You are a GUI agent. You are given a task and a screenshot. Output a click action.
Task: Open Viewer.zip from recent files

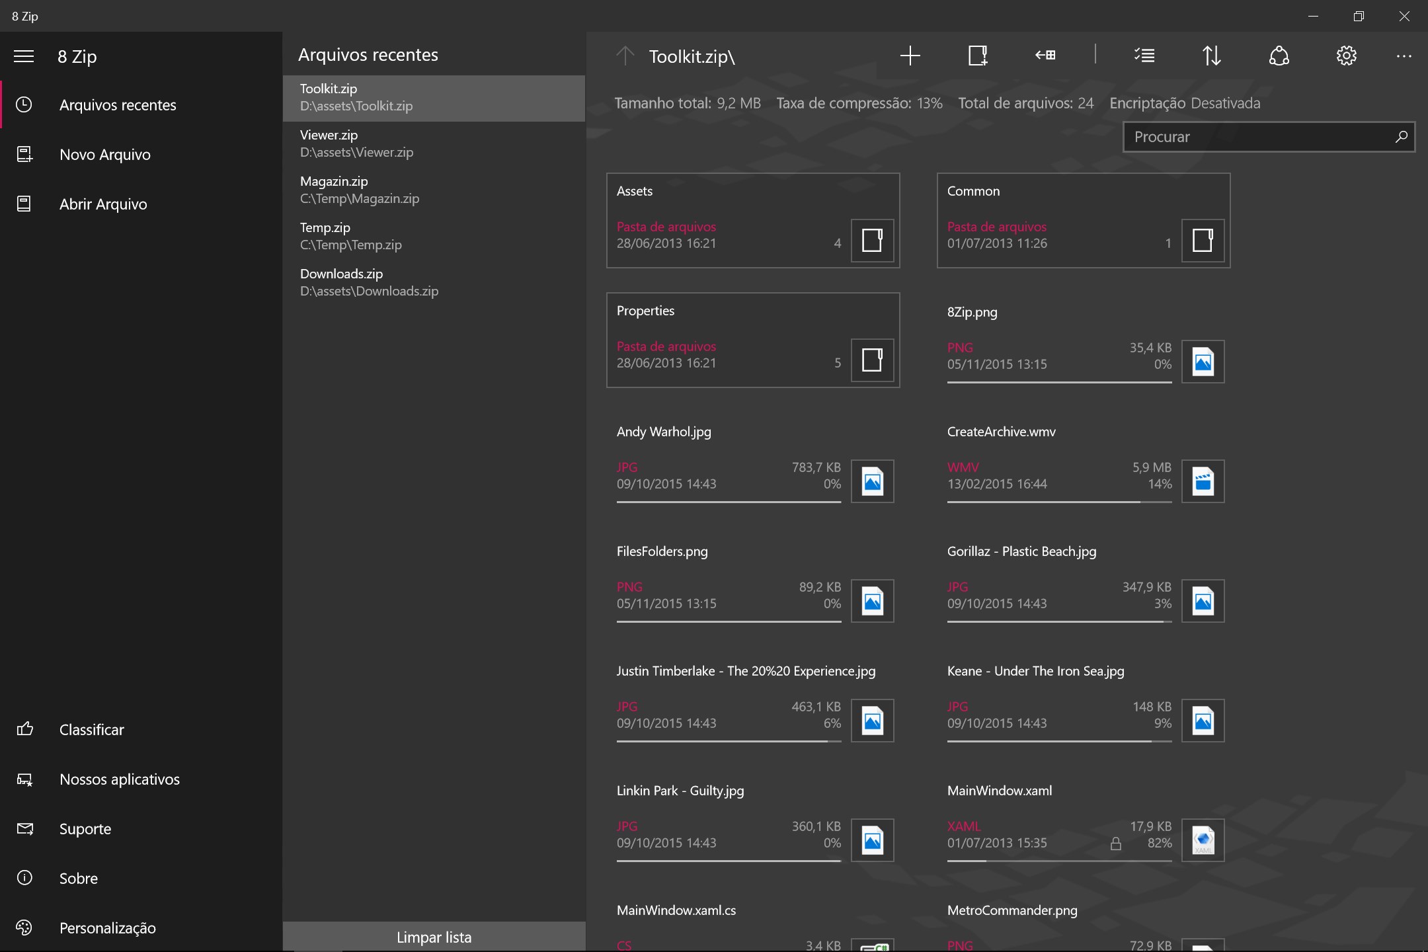(x=434, y=143)
